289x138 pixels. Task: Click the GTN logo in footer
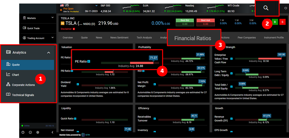tap(86, 135)
